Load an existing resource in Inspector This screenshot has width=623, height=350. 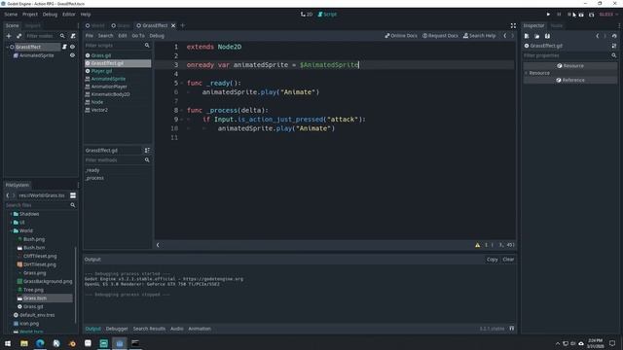[537, 36]
